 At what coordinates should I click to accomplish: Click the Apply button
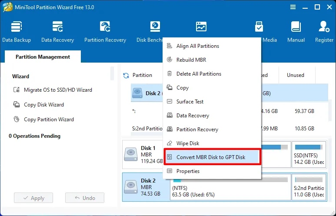pos(33,198)
